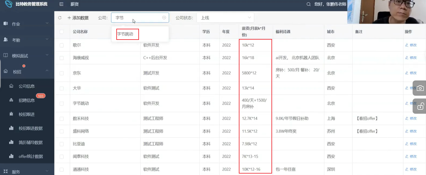The width and height of the screenshot is (426, 175).
Task: Click the 包一年住宿 benefit cell
Action: pyautogui.click(x=286, y=169)
